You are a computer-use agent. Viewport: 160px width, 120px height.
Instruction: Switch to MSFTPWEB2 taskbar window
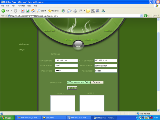pos(29,118)
